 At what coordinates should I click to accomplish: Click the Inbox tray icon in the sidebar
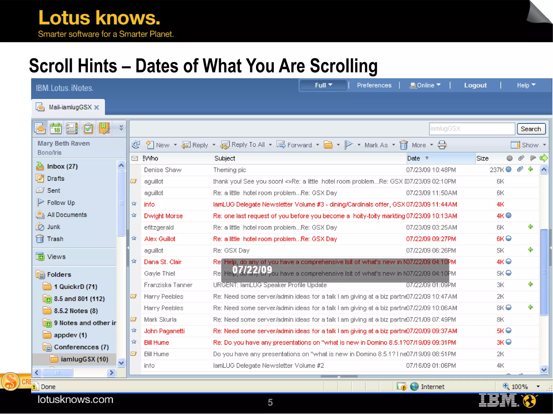pyautogui.click(x=40, y=166)
